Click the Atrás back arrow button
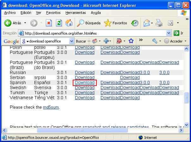Screen dimensions: 191x142 pos(13,23)
